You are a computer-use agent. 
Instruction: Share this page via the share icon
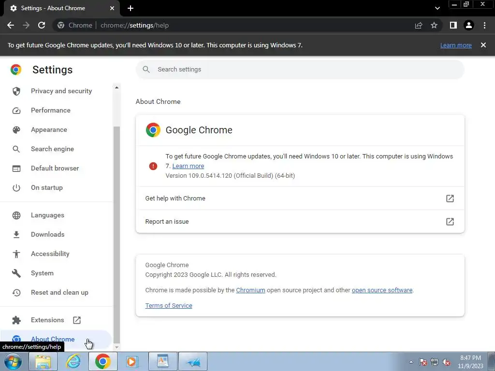(419, 25)
